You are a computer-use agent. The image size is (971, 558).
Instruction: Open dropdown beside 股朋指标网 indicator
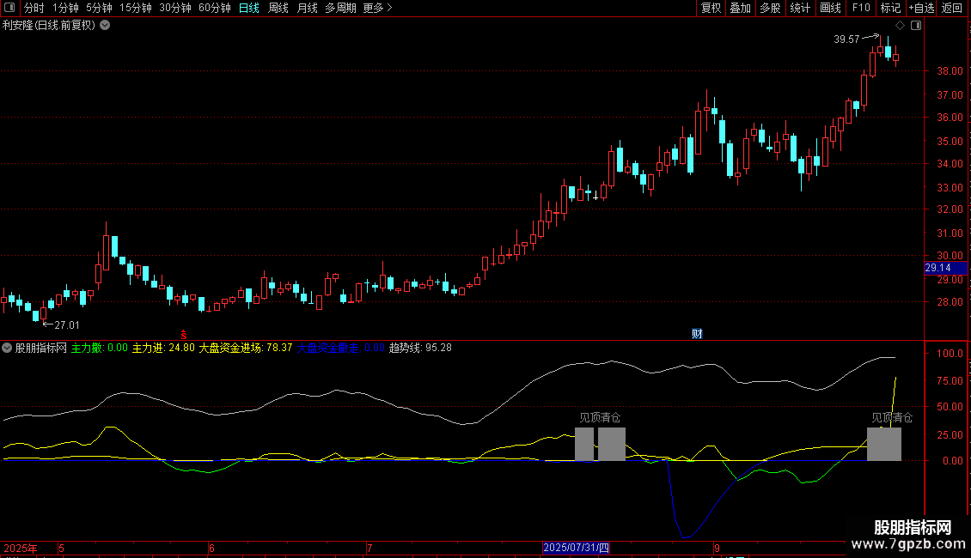click(7, 348)
